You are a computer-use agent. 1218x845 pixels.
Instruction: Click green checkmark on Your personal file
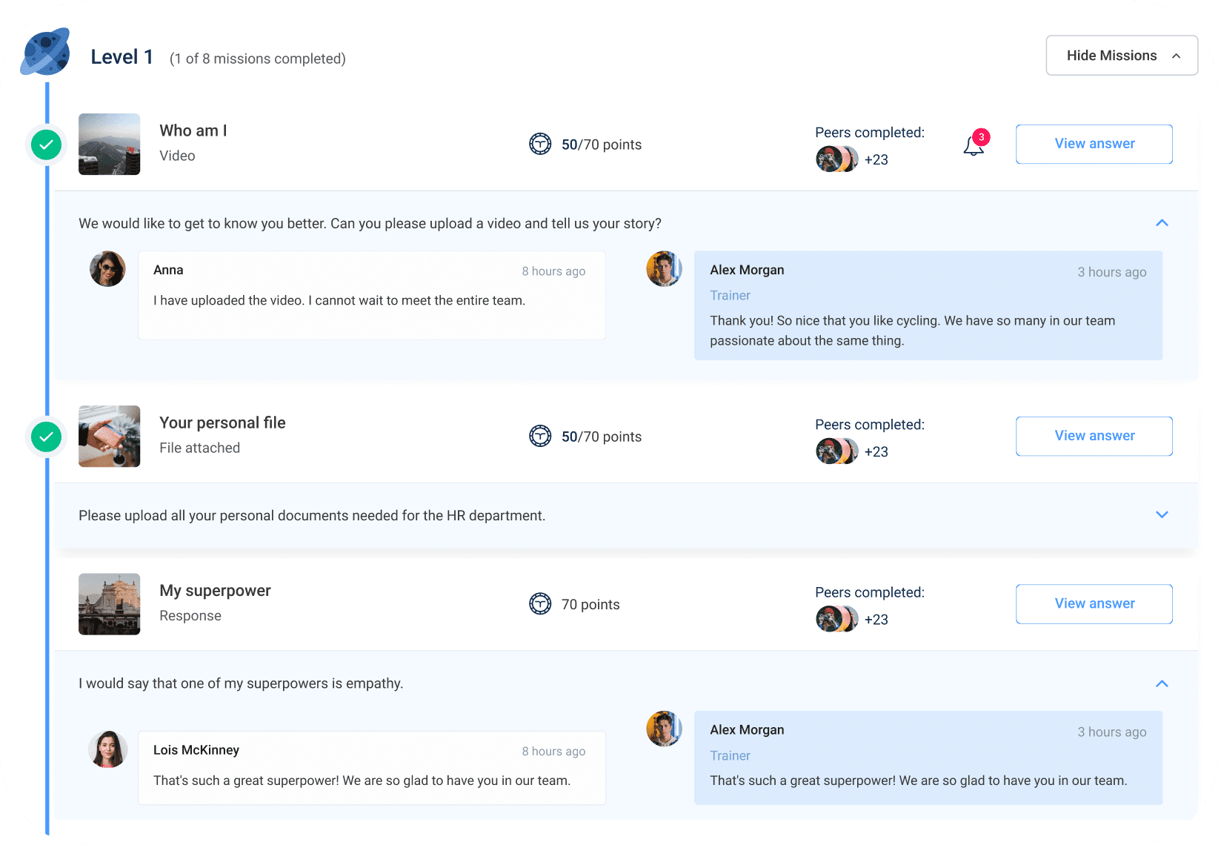point(46,437)
